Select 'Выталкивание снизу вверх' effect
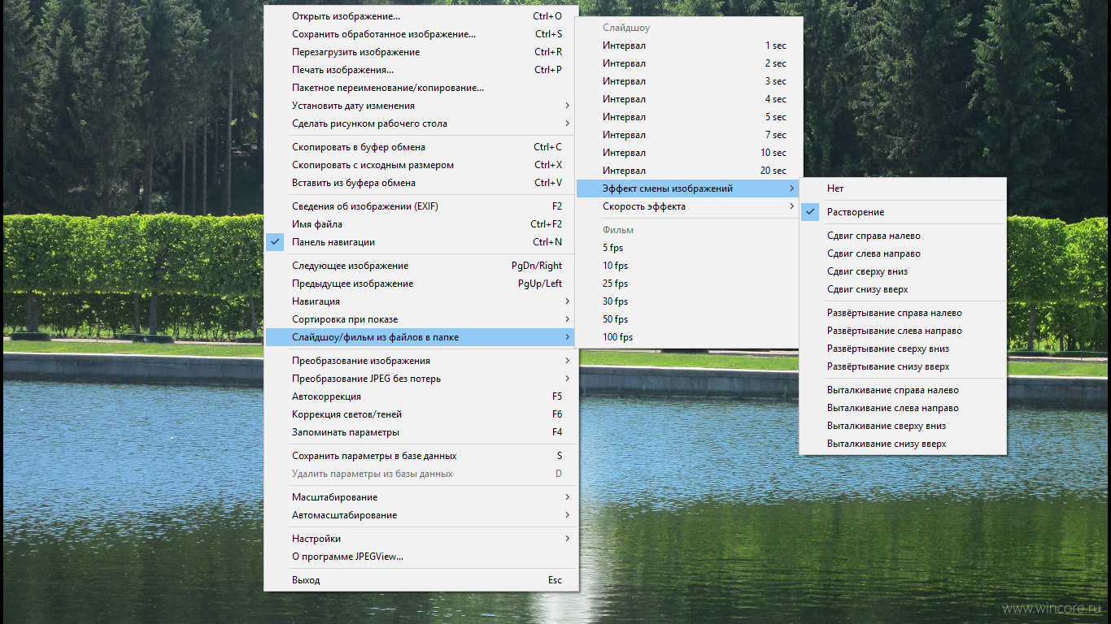The height and width of the screenshot is (624, 1111). [903, 444]
